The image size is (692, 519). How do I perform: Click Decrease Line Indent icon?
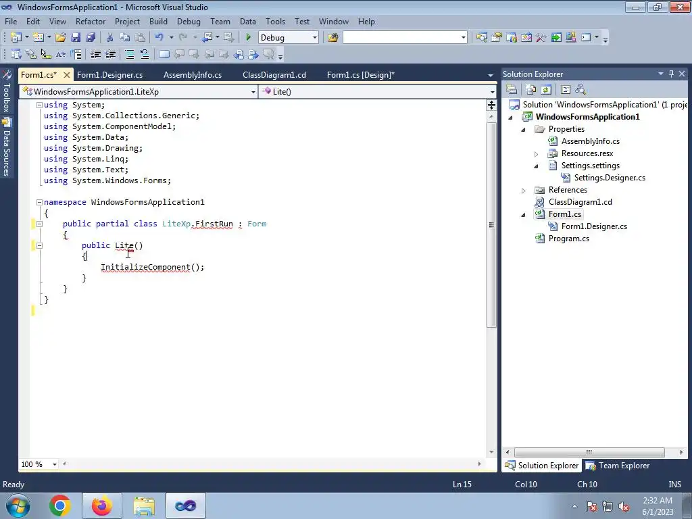(x=95, y=54)
